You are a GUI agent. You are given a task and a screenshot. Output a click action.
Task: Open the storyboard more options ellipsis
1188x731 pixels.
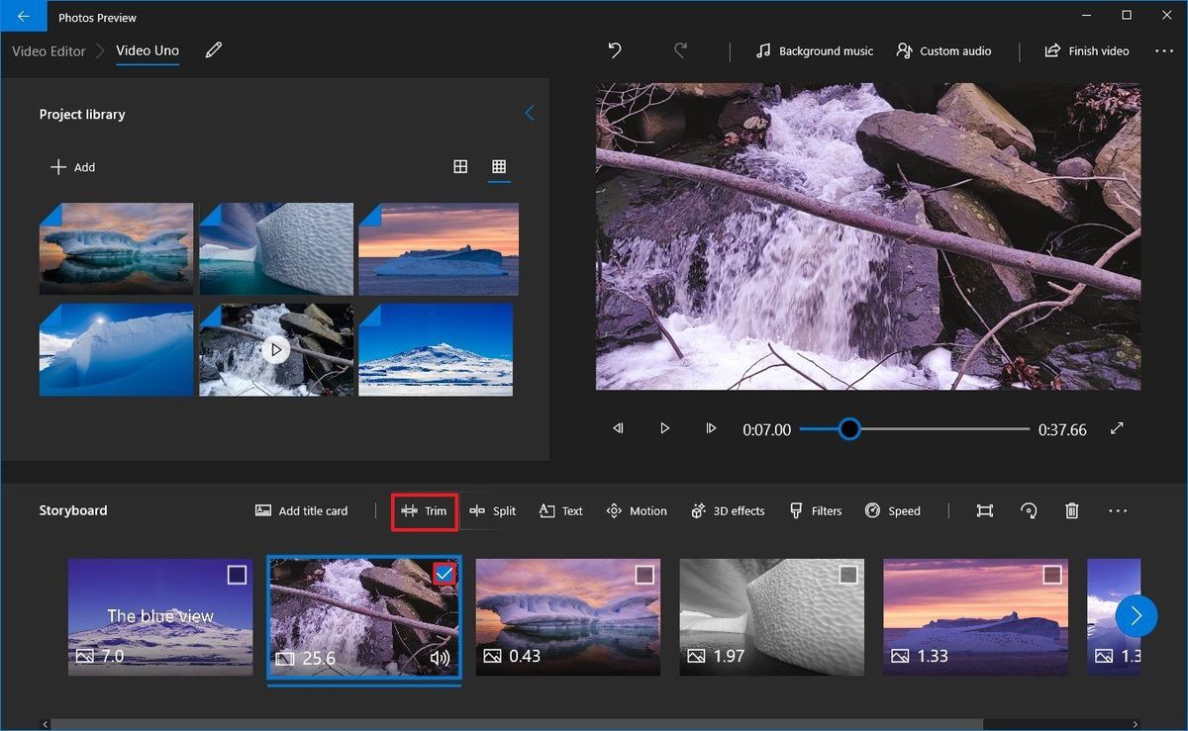pyautogui.click(x=1118, y=510)
